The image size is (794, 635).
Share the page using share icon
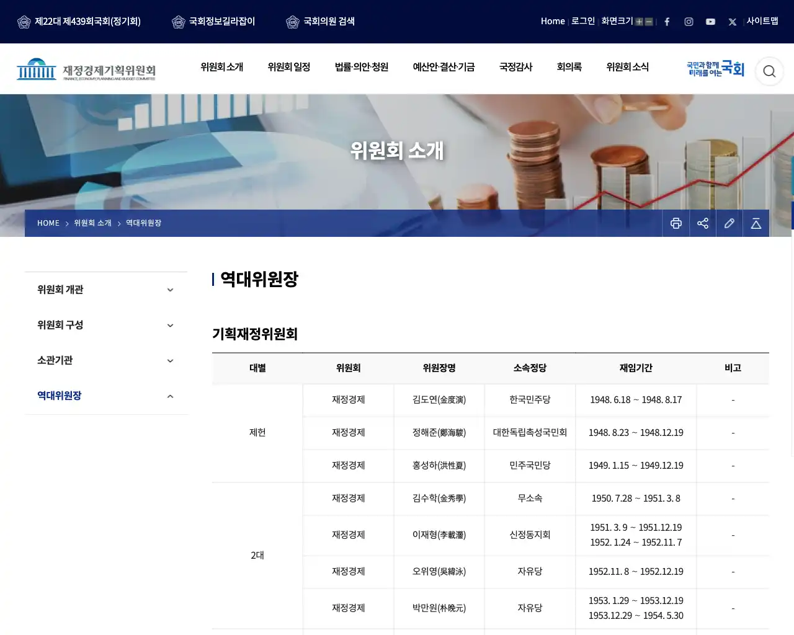[x=703, y=223]
